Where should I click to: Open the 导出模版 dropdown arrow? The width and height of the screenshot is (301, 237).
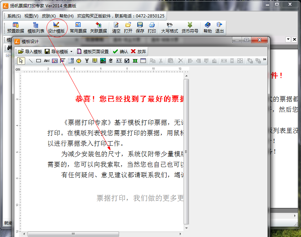point(72,51)
